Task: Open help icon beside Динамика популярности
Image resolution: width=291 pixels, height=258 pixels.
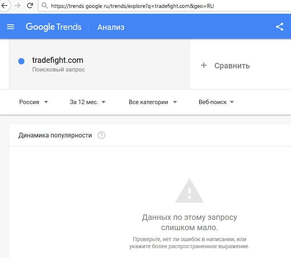Action: (x=101, y=135)
